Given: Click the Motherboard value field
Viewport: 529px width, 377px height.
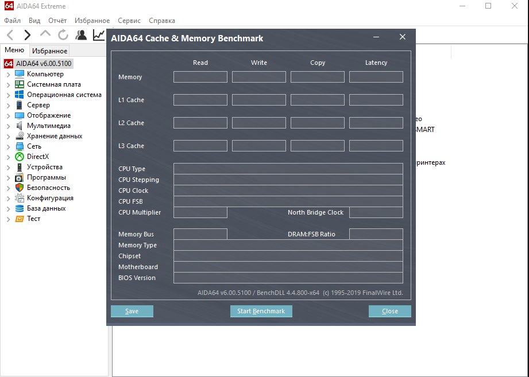Looking at the screenshot, I should pyautogui.click(x=288, y=267).
